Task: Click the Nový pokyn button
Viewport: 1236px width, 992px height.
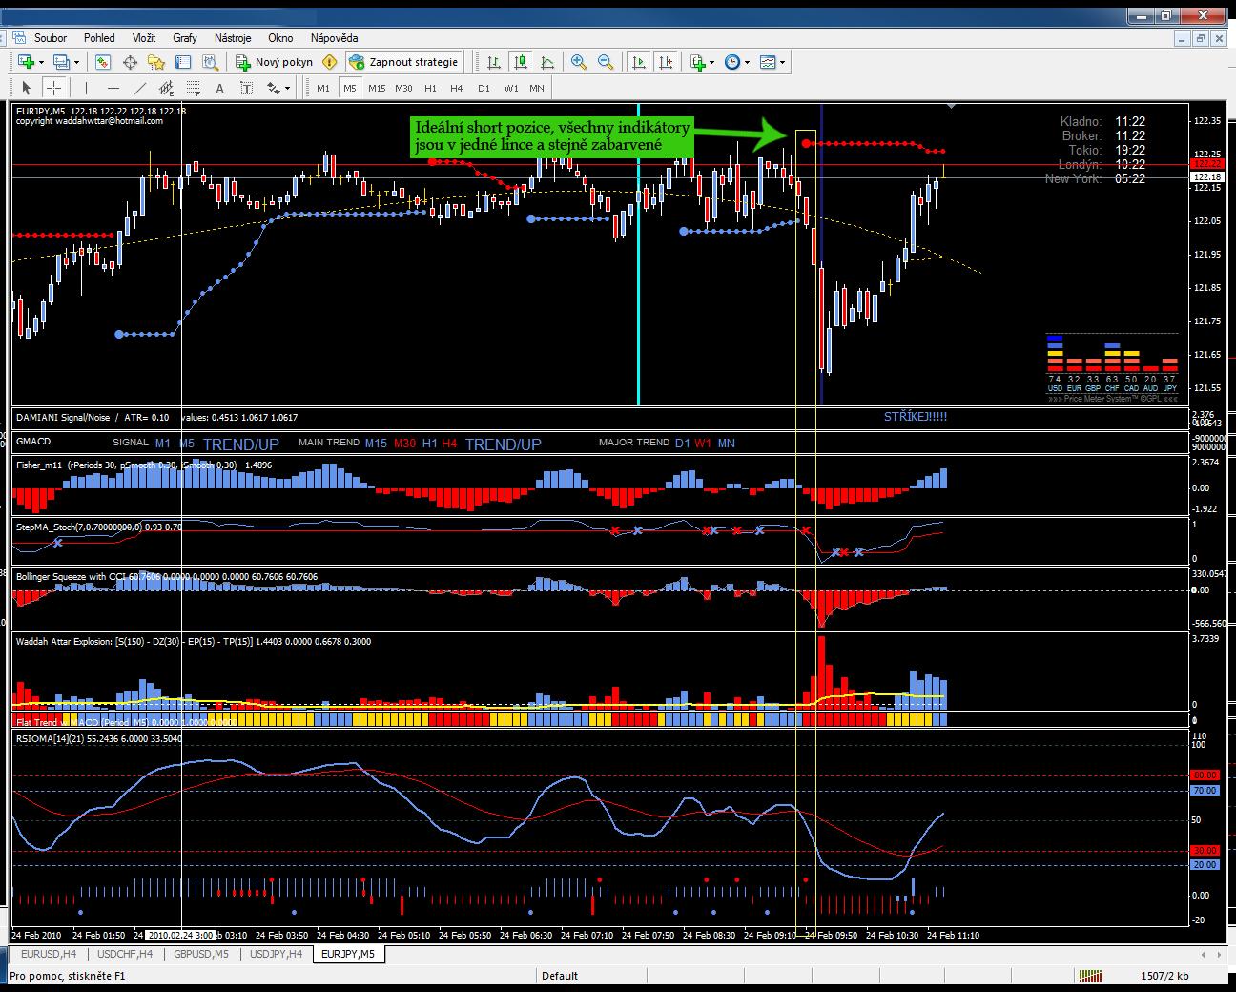Action: (x=275, y=62)
